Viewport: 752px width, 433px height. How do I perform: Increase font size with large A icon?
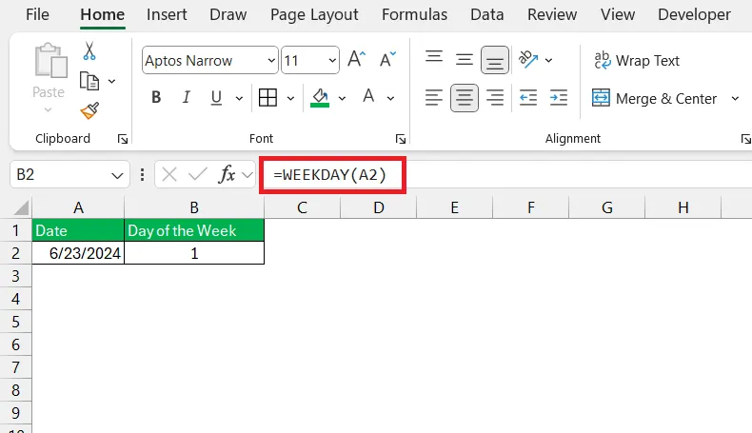356,59
